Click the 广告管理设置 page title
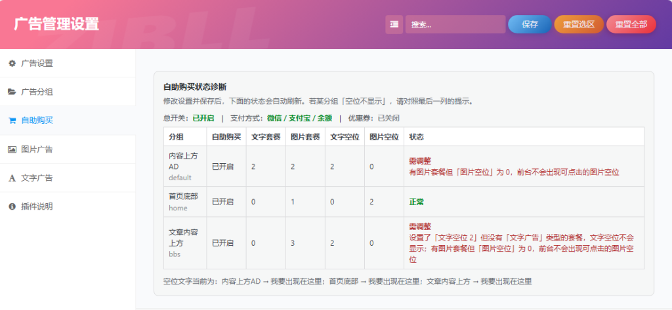The height and width of the screenshot is (310, 672). (x=56, y=24)
